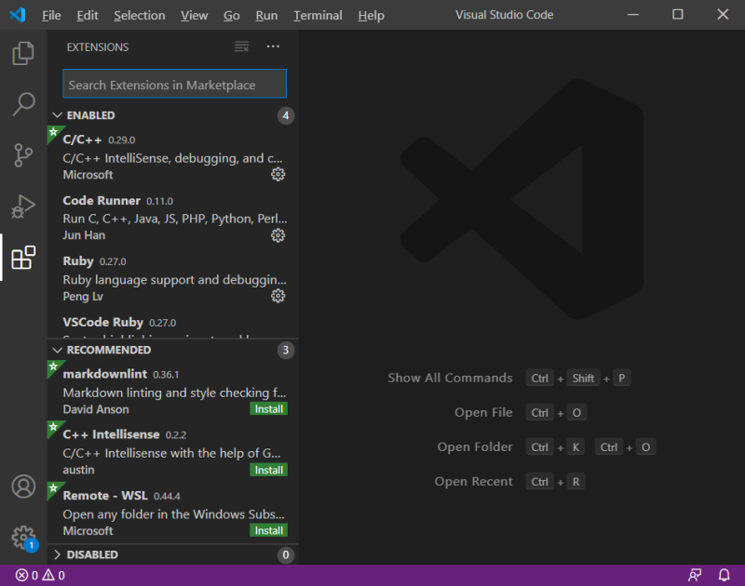745x586 pixels.
Task: Minimize the Visual Studio Code window
Action: pos(633,15)
